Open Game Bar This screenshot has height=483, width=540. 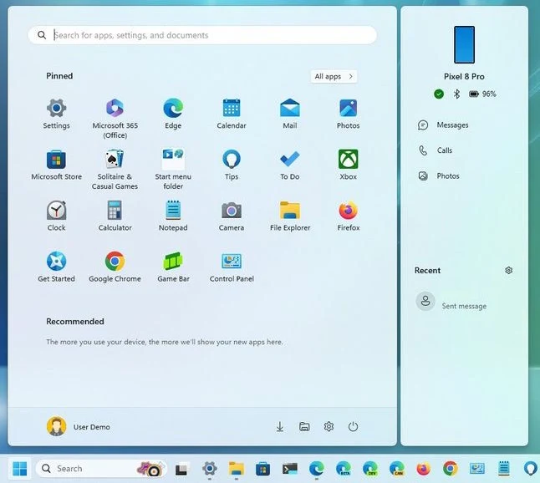173,267
